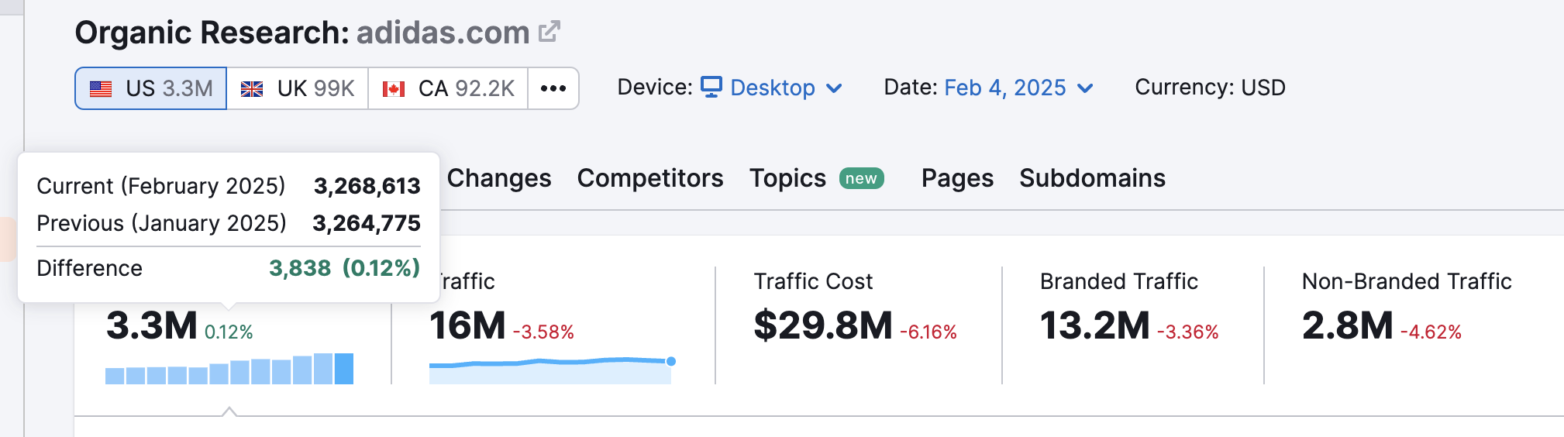Image resolution: width=1564 pixels, height=437 pixels.
Task: Click the Branded Traffic label
Action: pyautogui.click(x=1118, y=281)
